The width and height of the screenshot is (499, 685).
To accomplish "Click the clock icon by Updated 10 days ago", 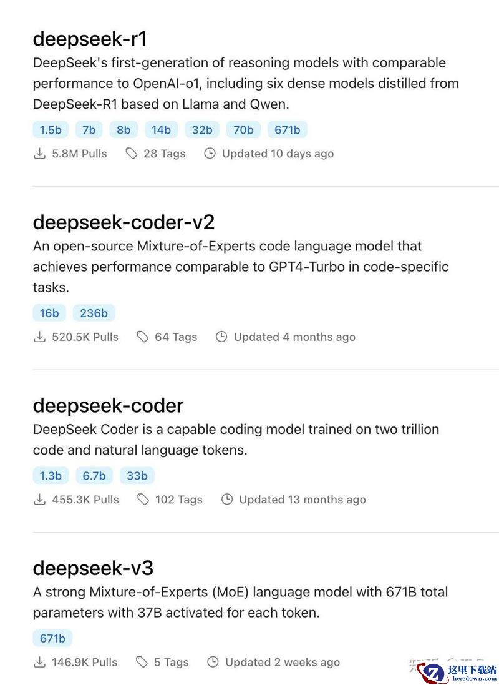I will pyautogui.click(x=210, y=154).
